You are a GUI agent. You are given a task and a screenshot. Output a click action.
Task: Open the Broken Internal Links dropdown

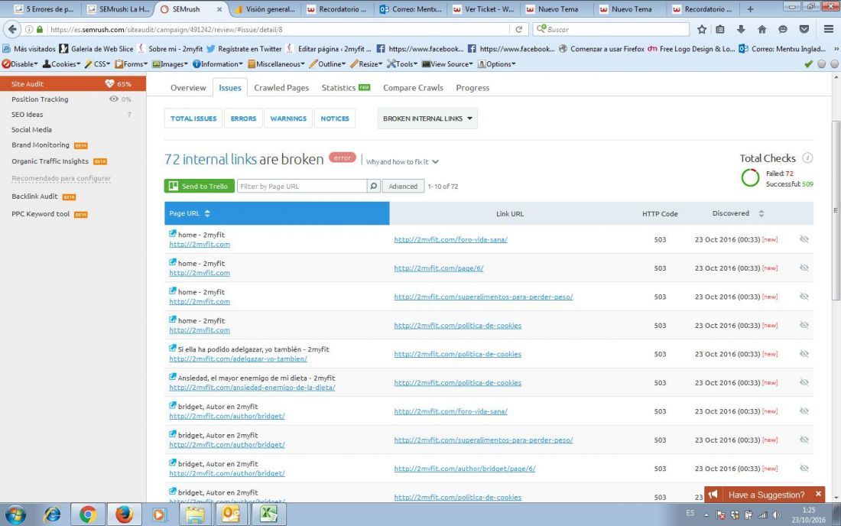coord(427,119)
